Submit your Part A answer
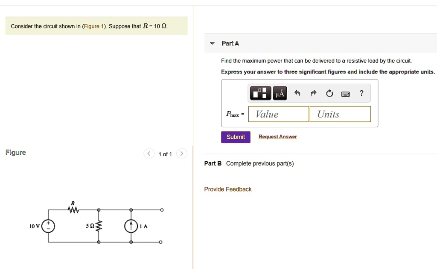This screenshot has width=437, height=269. click(236, 137)
